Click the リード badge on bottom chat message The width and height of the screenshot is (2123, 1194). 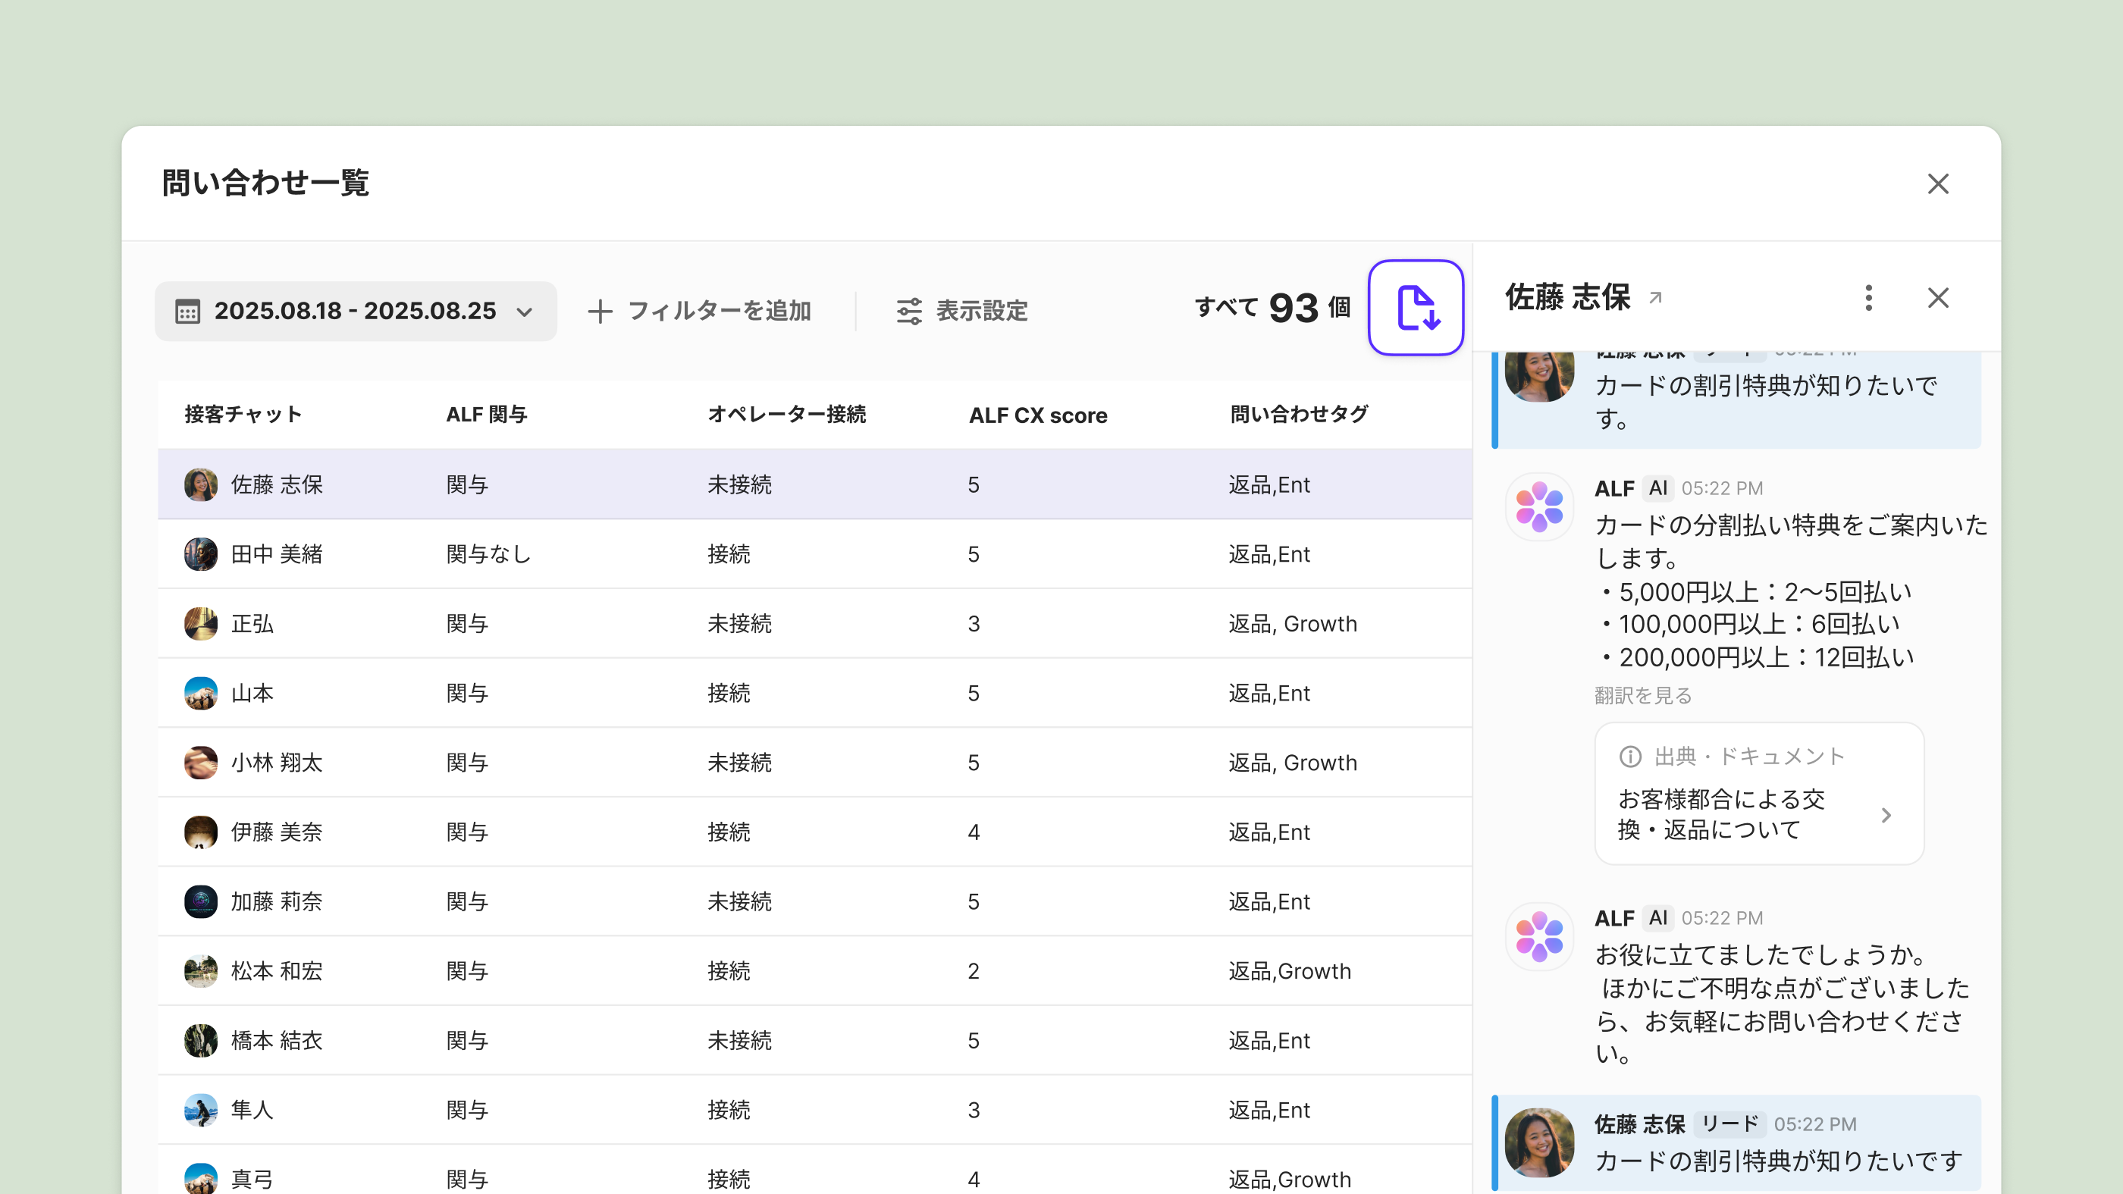pyautogui.click(x=1730, y=1123)
